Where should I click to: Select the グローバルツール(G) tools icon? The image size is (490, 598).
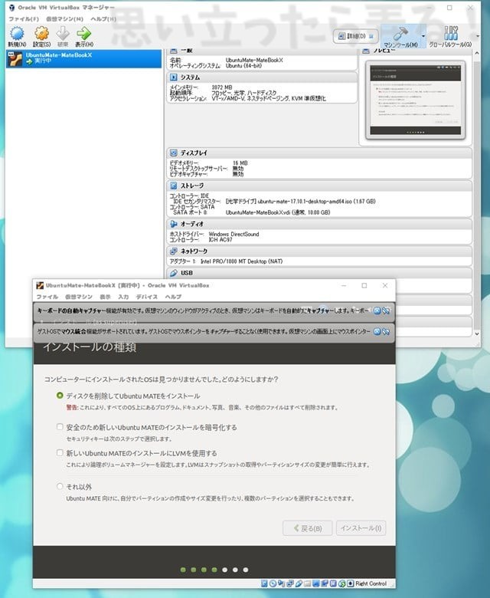(x=450, y=33)
